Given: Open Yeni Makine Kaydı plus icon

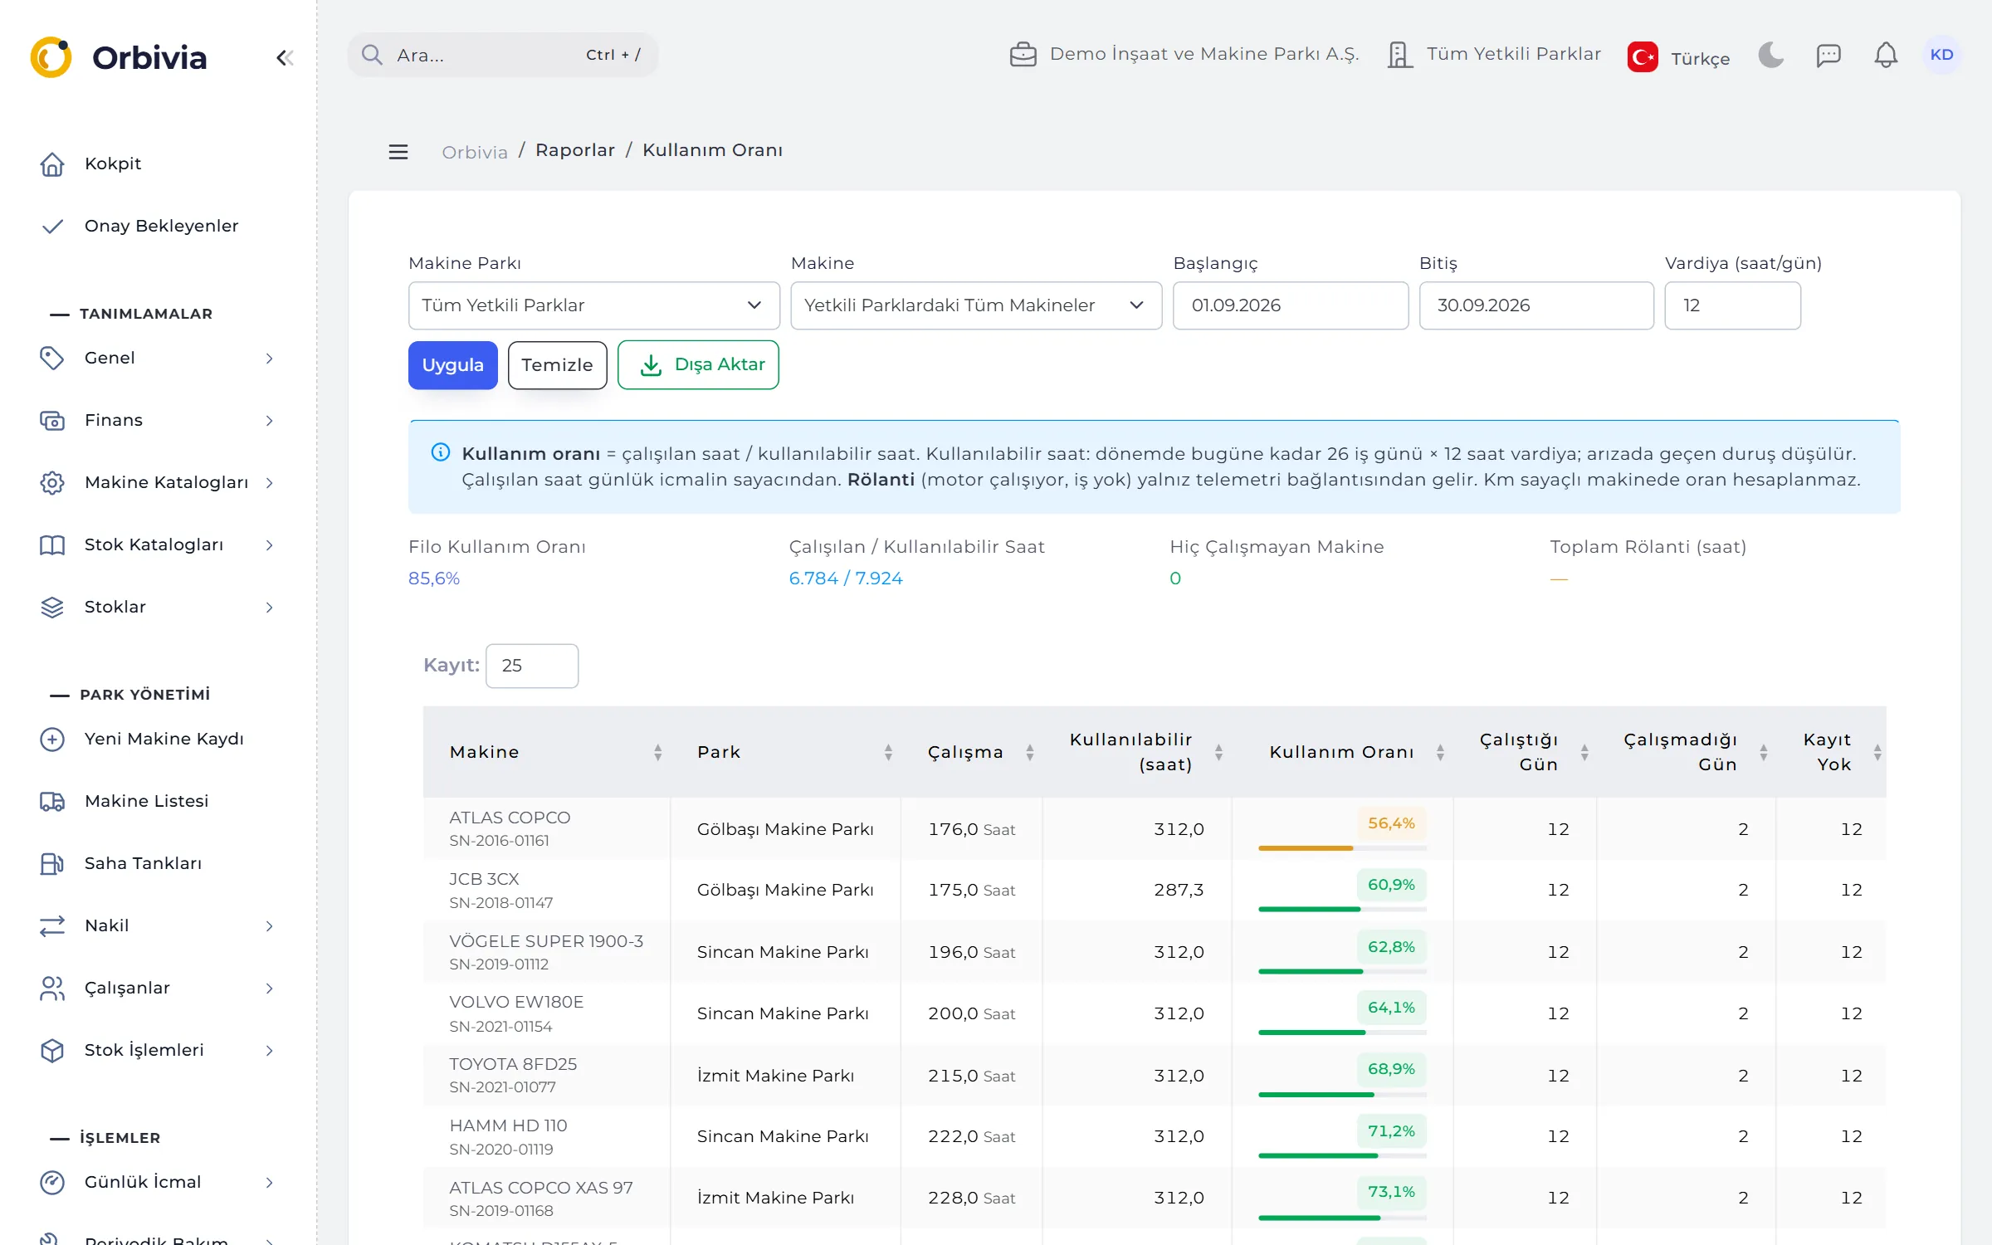Looking at the screenshot, I should tap(52, 739).
